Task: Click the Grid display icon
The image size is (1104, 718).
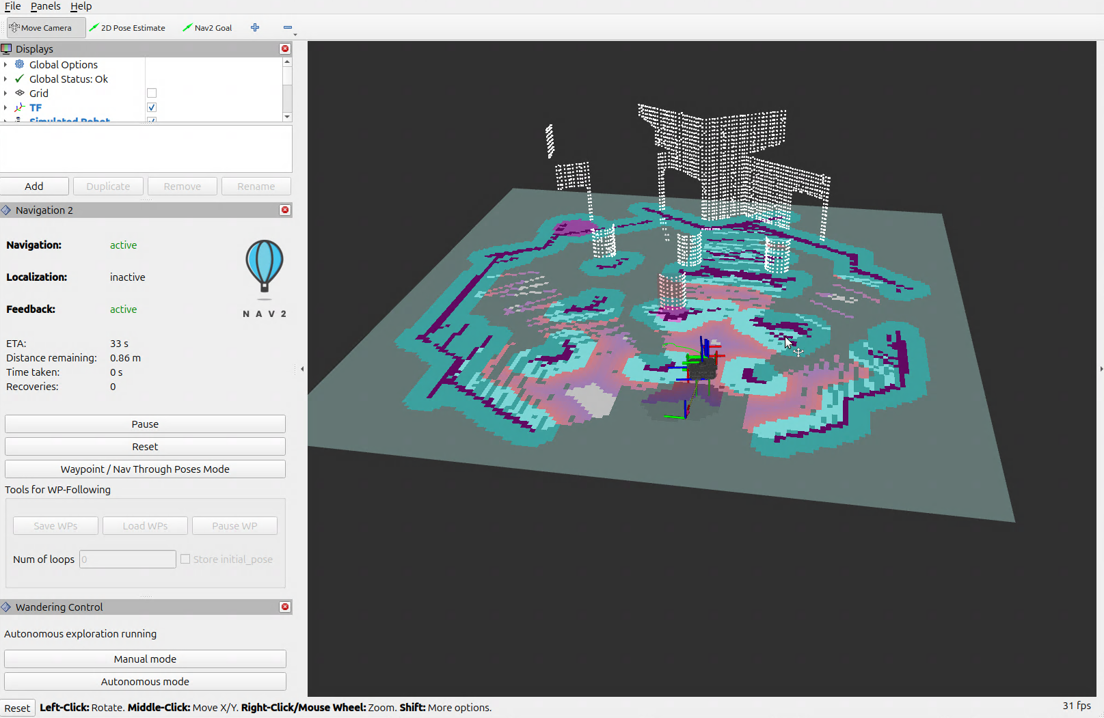Action: click(20, 93)
